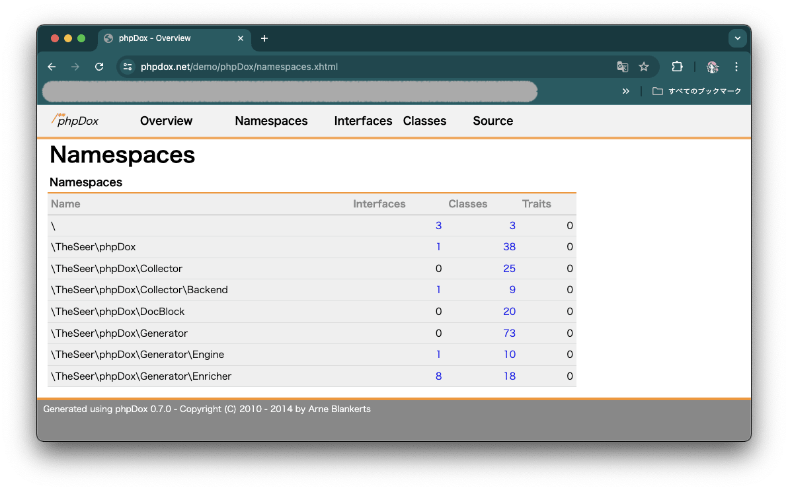Open new tab with plus button
Image resolution: width=788 pixels, height=490 pixels.
[x=264, y=39]
